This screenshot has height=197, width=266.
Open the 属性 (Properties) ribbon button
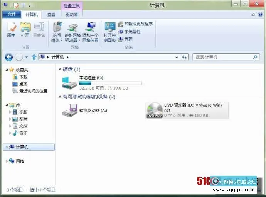click(11, 29)
